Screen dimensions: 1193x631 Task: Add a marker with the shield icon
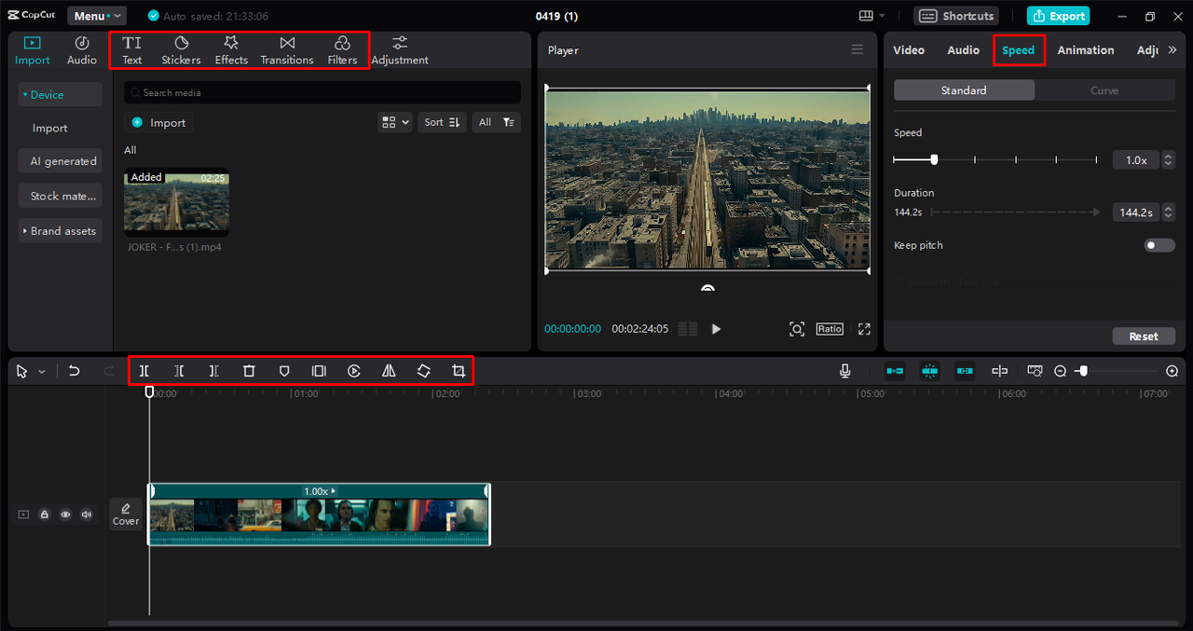[284, 371]
